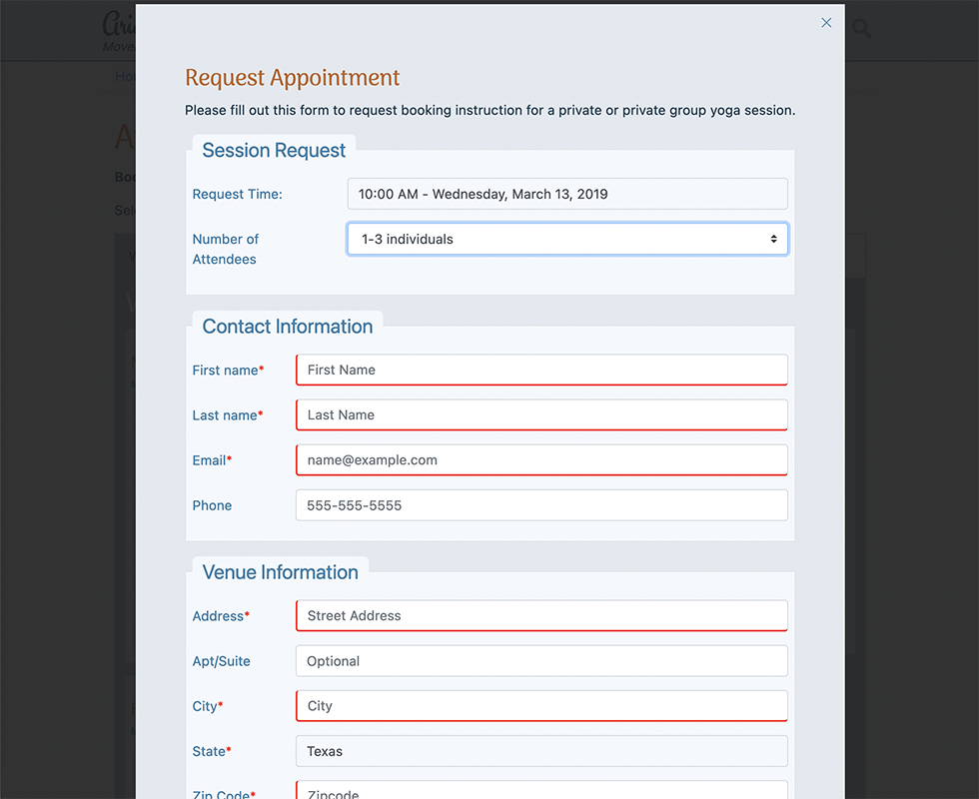
Task: Open the Number of Attendees dropdown
Action: click(566, 239)
